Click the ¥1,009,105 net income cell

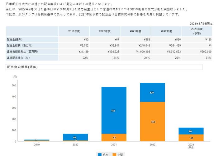click(x=135, y=52)
